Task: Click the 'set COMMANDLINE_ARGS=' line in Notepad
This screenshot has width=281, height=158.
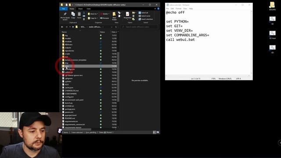Action: click(x=187, y=35)
